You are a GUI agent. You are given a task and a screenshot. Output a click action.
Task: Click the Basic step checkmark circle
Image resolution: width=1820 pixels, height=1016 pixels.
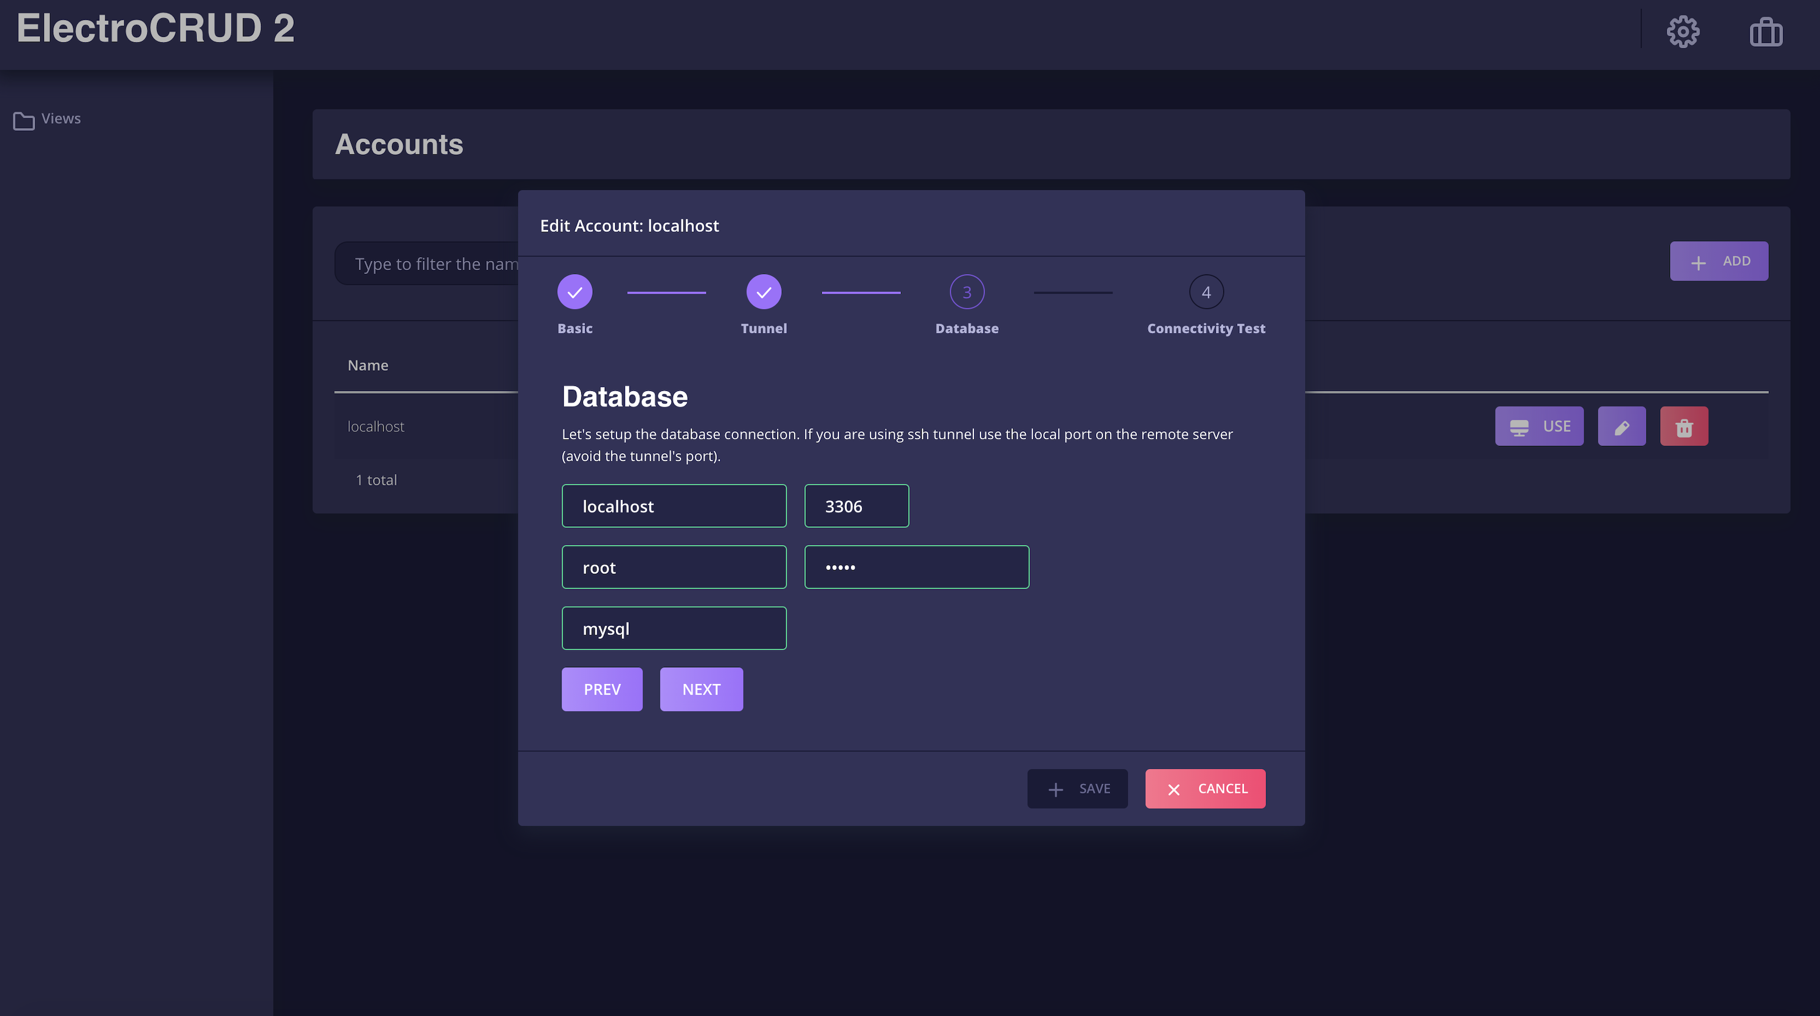tap(575, 292)
